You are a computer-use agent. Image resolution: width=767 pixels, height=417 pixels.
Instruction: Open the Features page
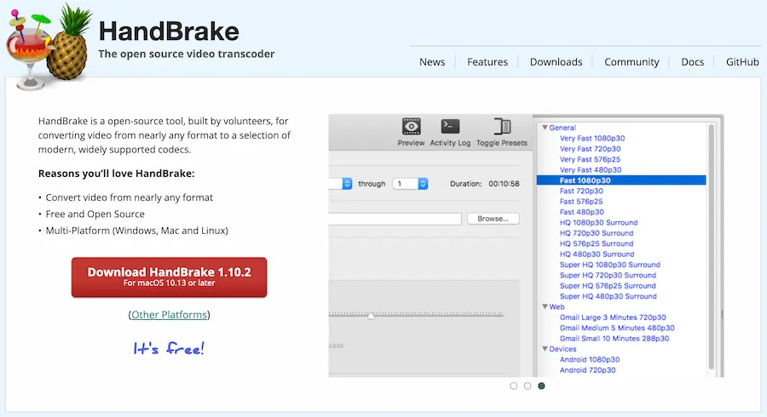pyautogui.click(x=487, y=62)
